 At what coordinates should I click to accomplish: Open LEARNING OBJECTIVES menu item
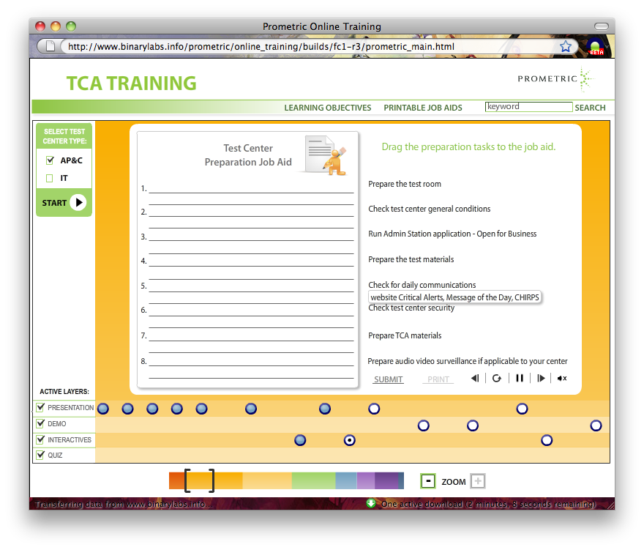coord(327,108)
